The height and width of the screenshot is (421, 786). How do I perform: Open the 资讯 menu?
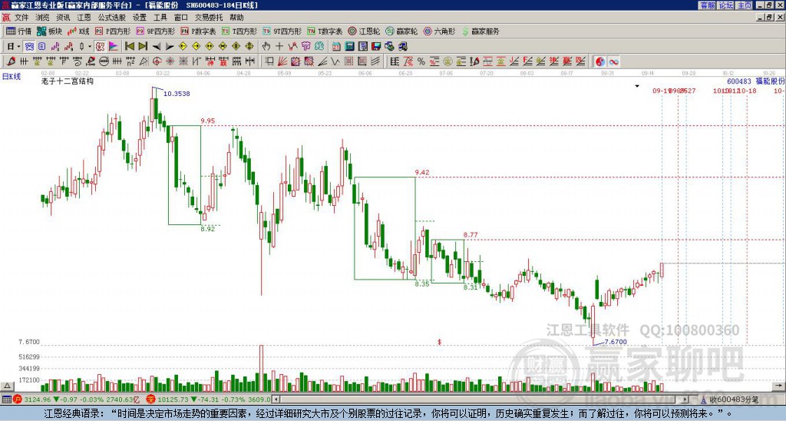[63, 18]
